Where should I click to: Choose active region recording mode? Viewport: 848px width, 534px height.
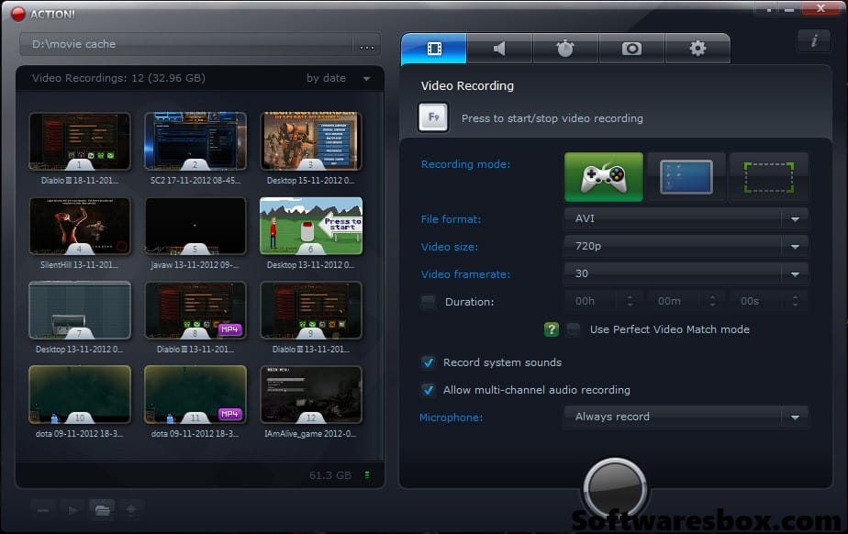[x=768, y=176]
